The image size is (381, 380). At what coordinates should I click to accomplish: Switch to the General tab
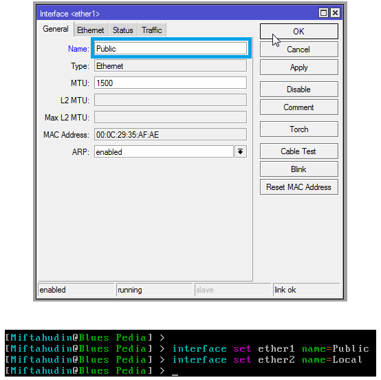click(56, 29)
